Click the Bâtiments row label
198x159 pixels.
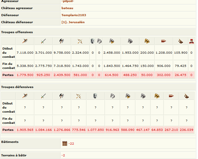[x=10, y=142]
